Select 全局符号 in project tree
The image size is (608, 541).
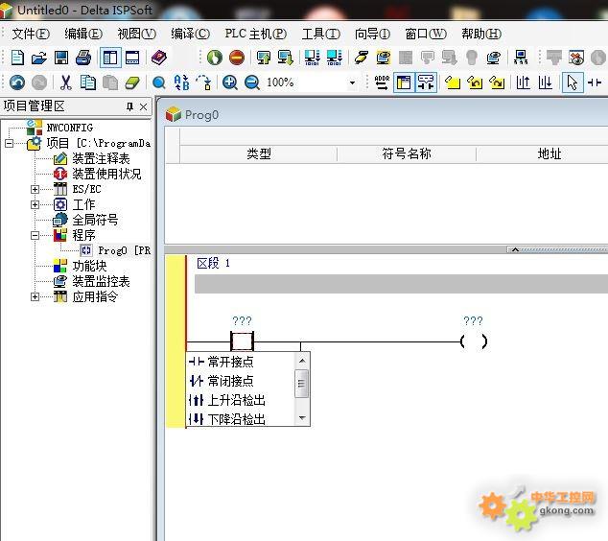pos(95,220)
